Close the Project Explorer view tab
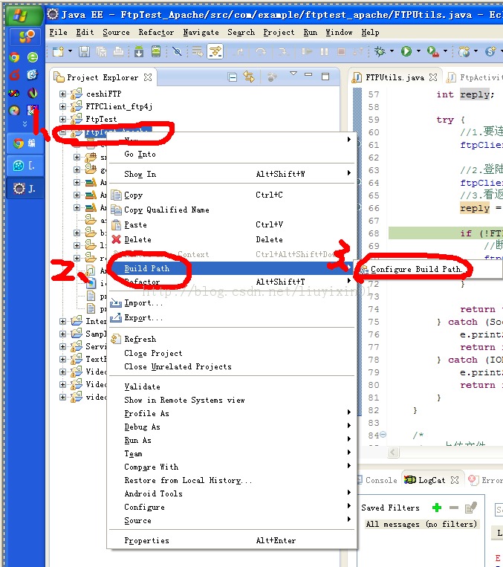Viewport: 503px width, 567px height. 148,77
